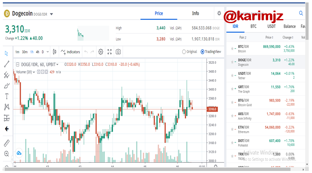This screenshot has height=173, width=312.
Task: Select the Text annotation tool
Action: (6, 96)
